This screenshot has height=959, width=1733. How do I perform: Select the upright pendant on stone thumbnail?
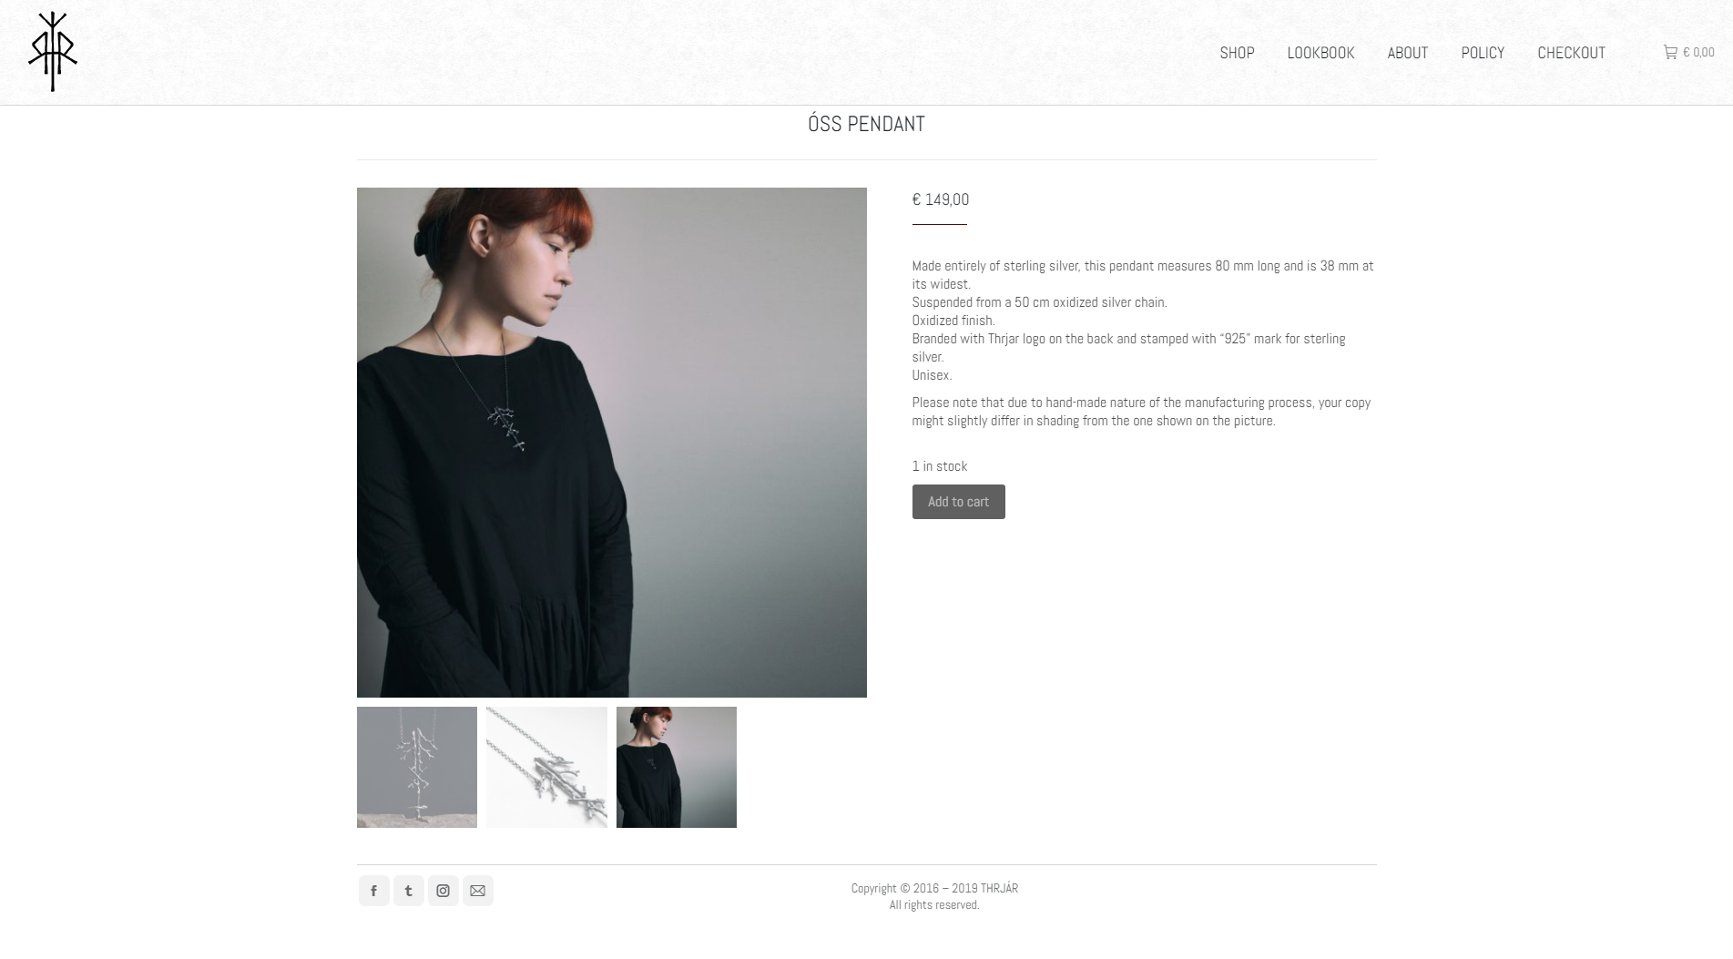pos(417,767)
